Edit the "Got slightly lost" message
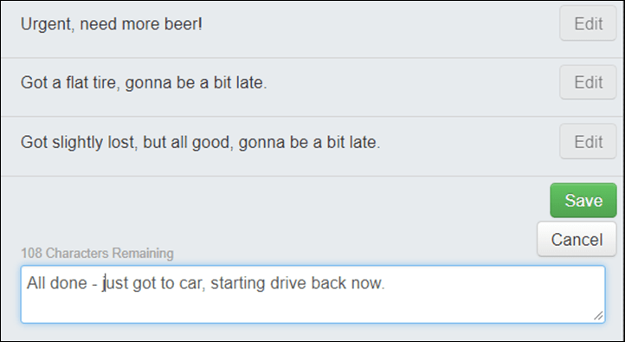This screenshot has width=625, height=342. click(x=588, y=141)
